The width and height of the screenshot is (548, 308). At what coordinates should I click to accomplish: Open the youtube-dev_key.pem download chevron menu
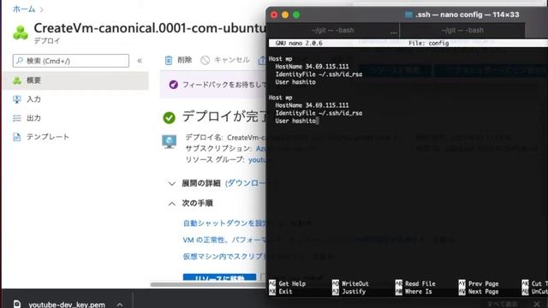[120, 305]
